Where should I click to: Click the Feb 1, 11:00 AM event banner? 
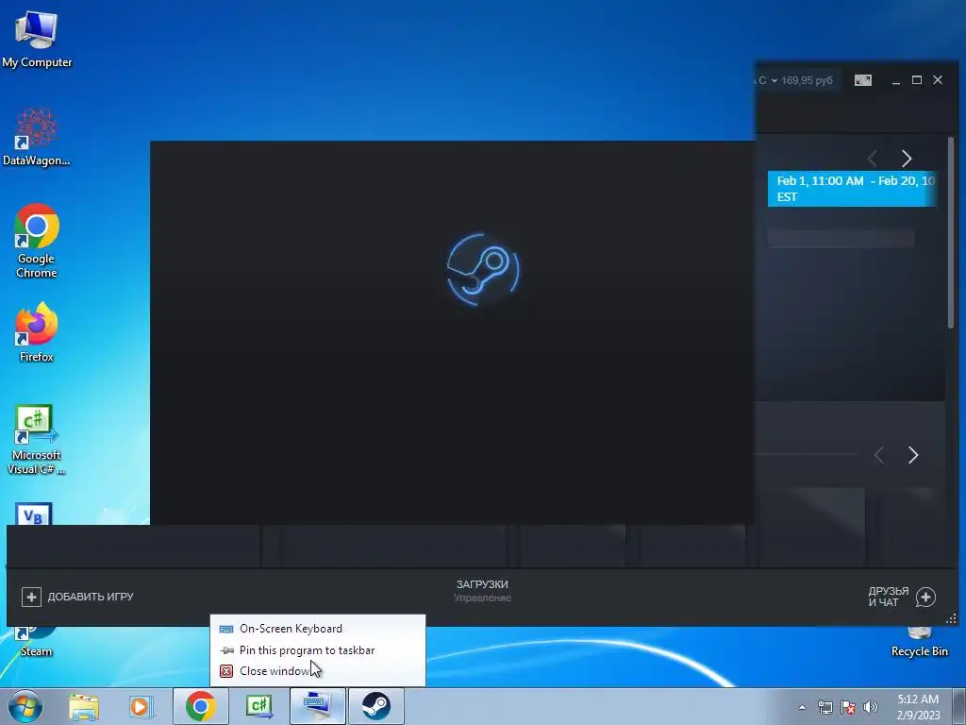[853, 189]
